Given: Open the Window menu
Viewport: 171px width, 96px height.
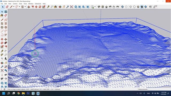Looking at the screenshot, I should click(x=31, y=4).
